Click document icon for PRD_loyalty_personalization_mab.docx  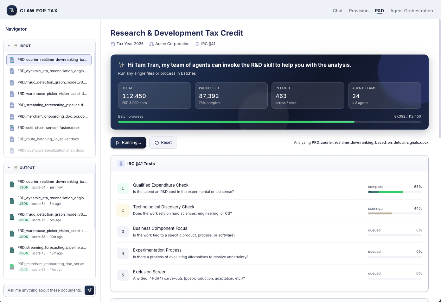coord(12,151)
